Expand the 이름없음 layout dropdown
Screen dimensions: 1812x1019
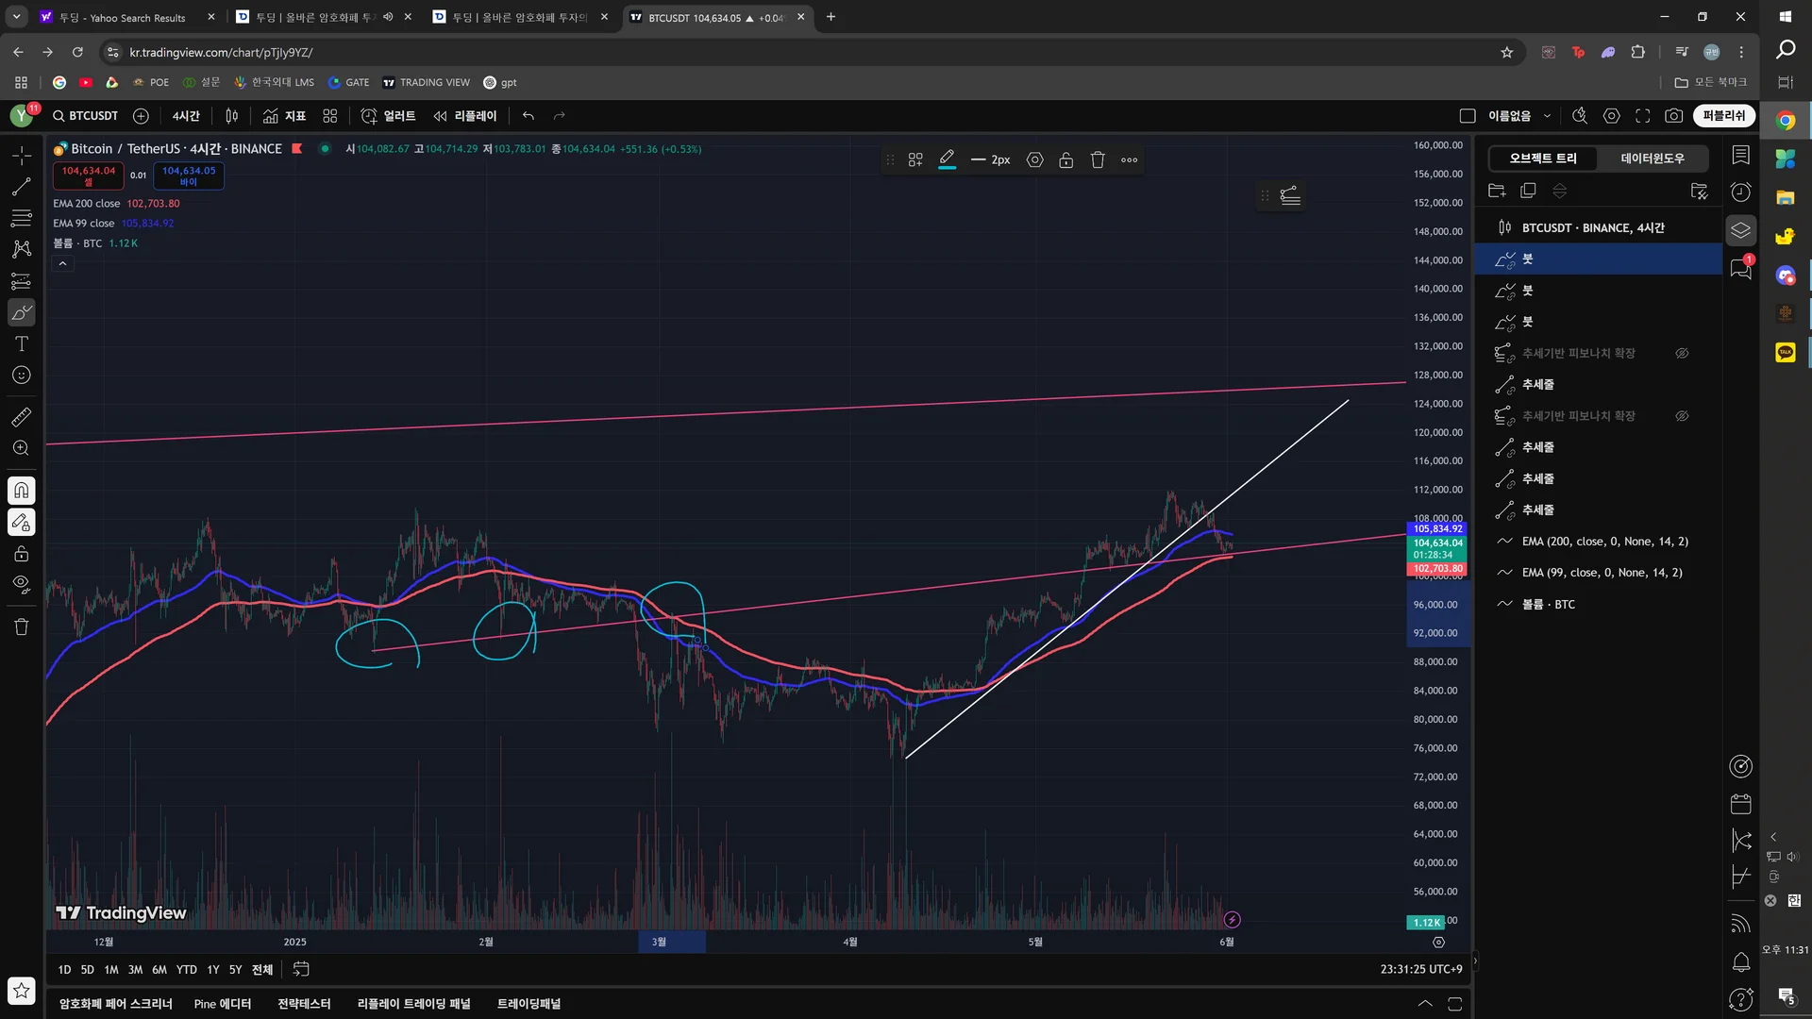point(1547,116)
